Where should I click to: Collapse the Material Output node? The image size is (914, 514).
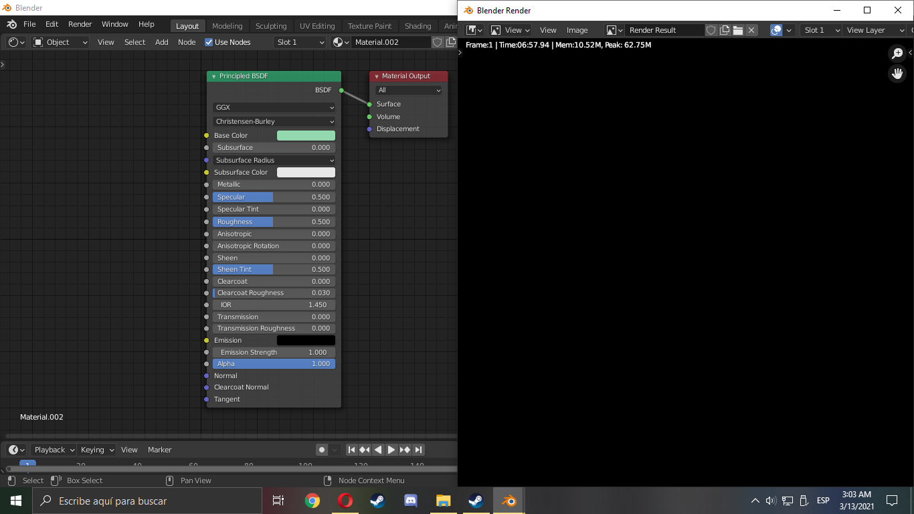(377, 76)
